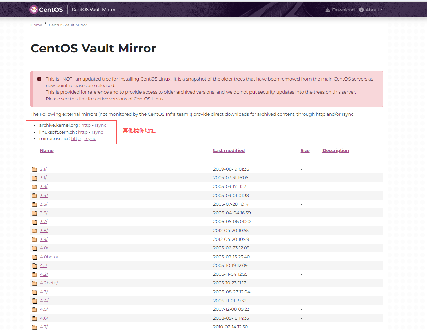Screen dimensions: 427x331
Task: Expand the About dropdown menu
Action: coord(371,10)
